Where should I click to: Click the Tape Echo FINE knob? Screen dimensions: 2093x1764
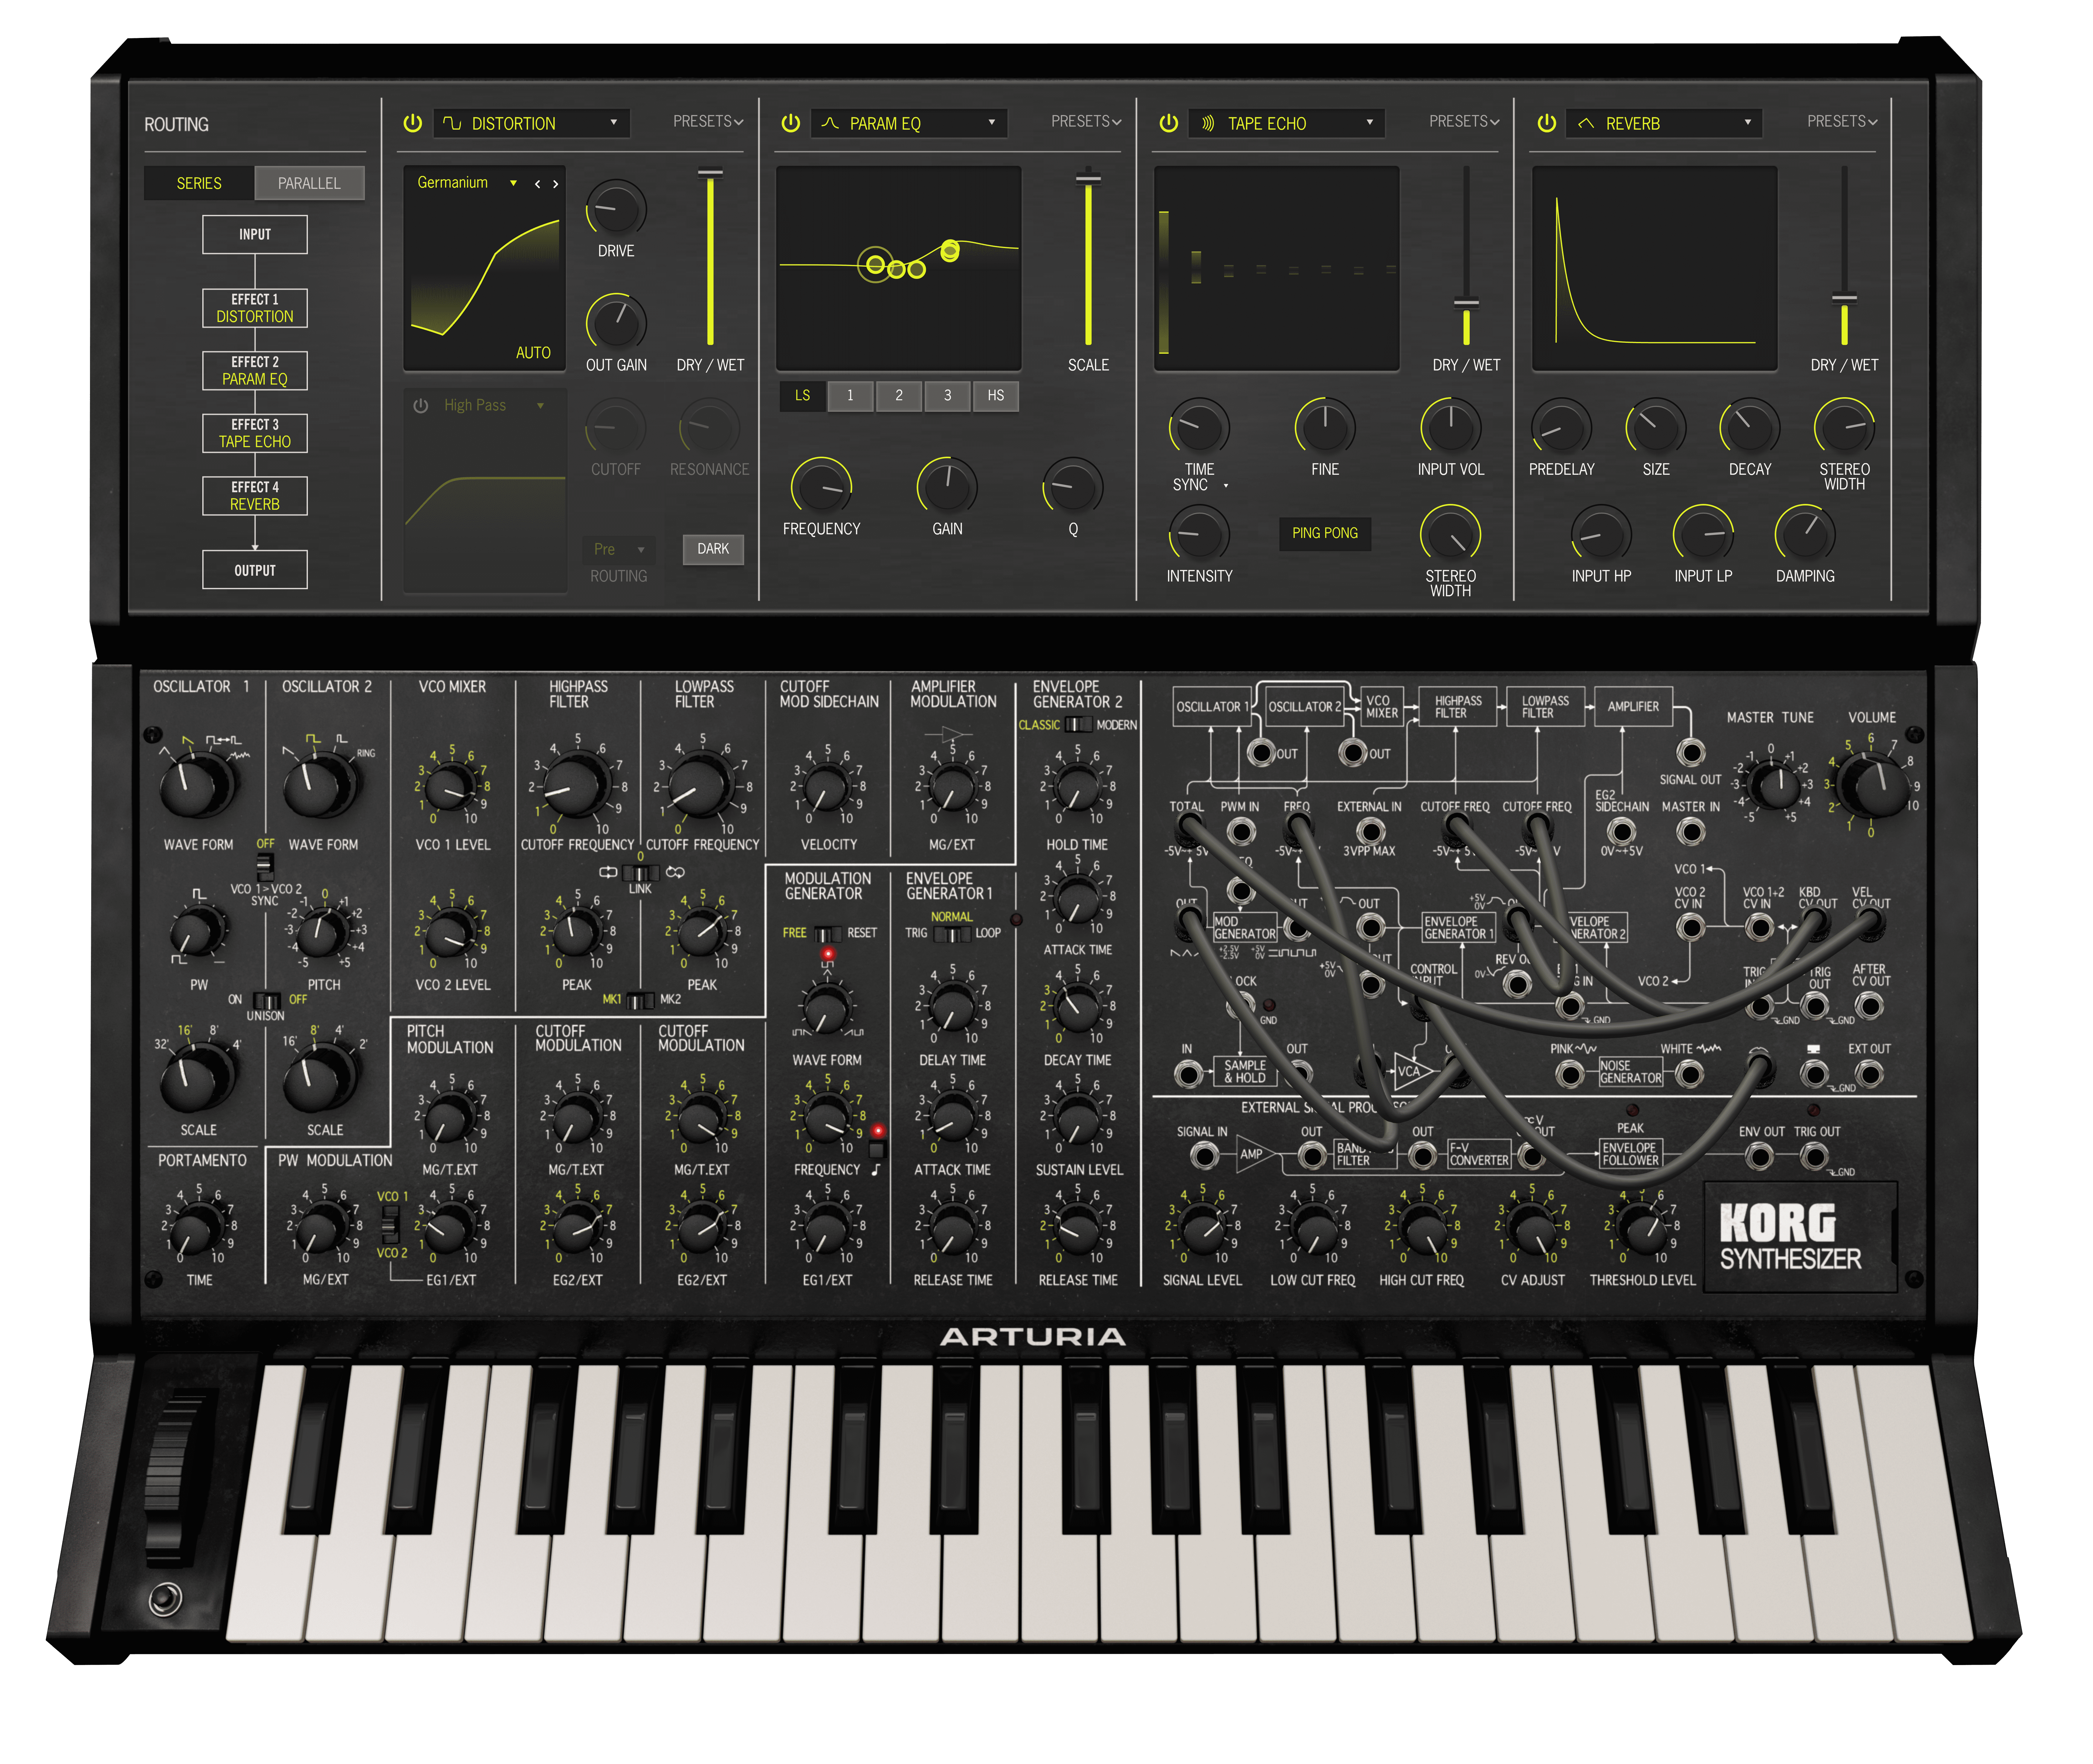pos(1325,427)
